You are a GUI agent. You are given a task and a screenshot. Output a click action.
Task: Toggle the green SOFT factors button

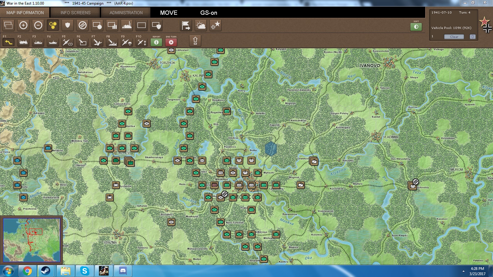416,27
